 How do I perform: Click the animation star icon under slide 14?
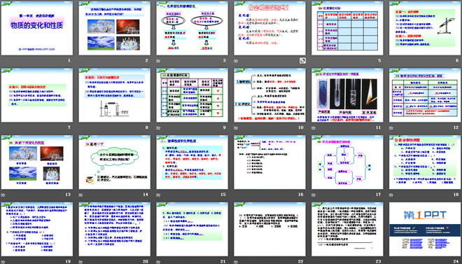tap(80, 195)
